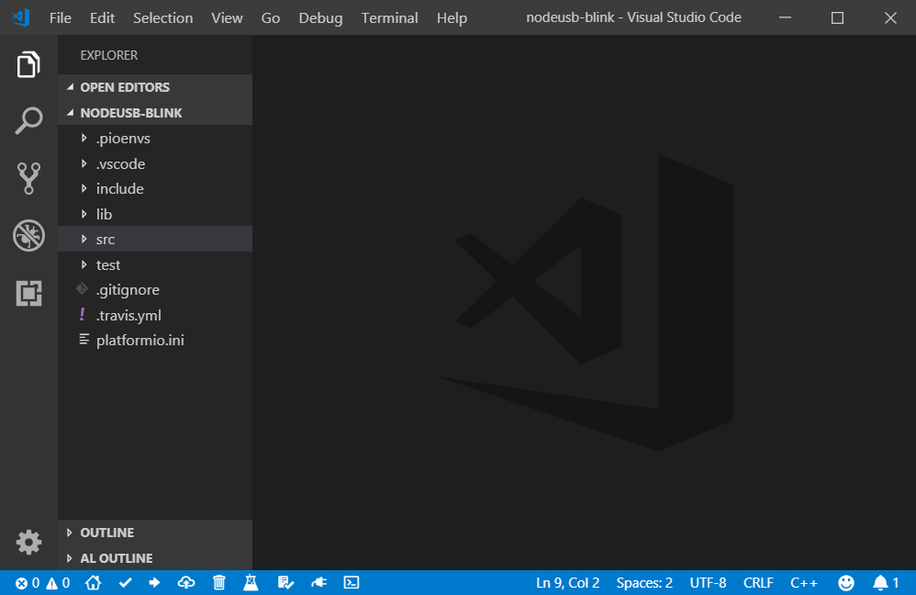Maximize the VS Code window

point(837,17)
